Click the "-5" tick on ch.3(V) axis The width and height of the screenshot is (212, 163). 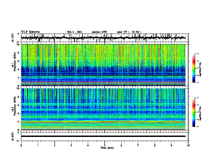18,141
